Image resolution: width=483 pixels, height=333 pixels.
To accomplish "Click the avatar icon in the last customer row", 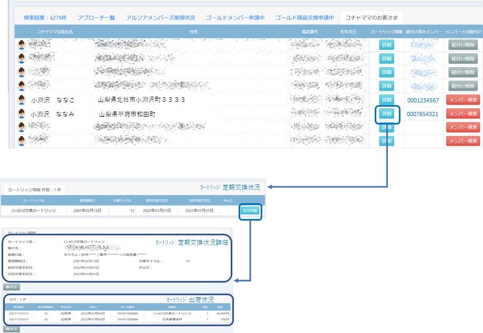I will click(22, 141).
